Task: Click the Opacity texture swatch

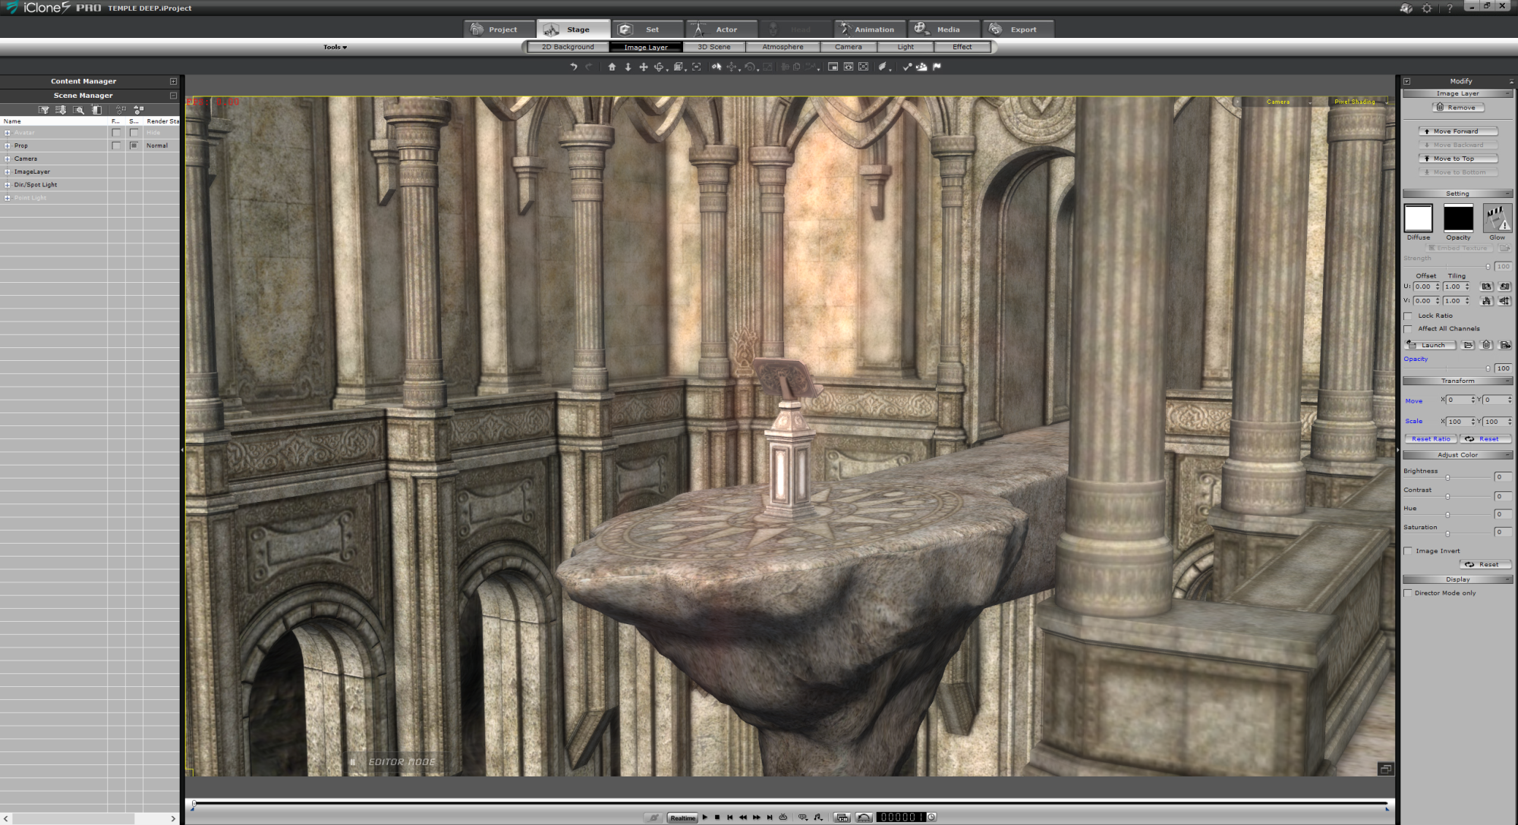Action: (x=1458, y=218)
